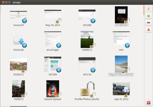Open the windmill album 16/09/12

87,39
